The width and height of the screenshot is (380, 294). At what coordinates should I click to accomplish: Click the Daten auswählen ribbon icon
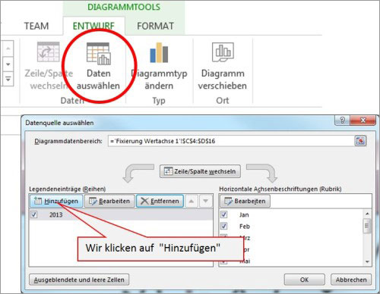99,53
